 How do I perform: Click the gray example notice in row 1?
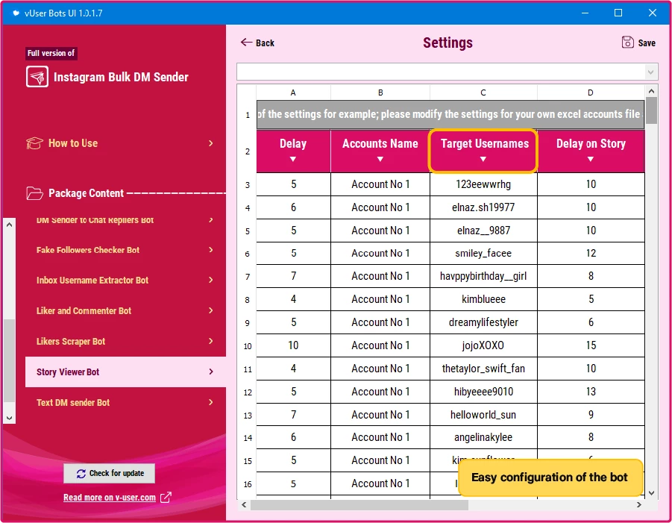450,114
